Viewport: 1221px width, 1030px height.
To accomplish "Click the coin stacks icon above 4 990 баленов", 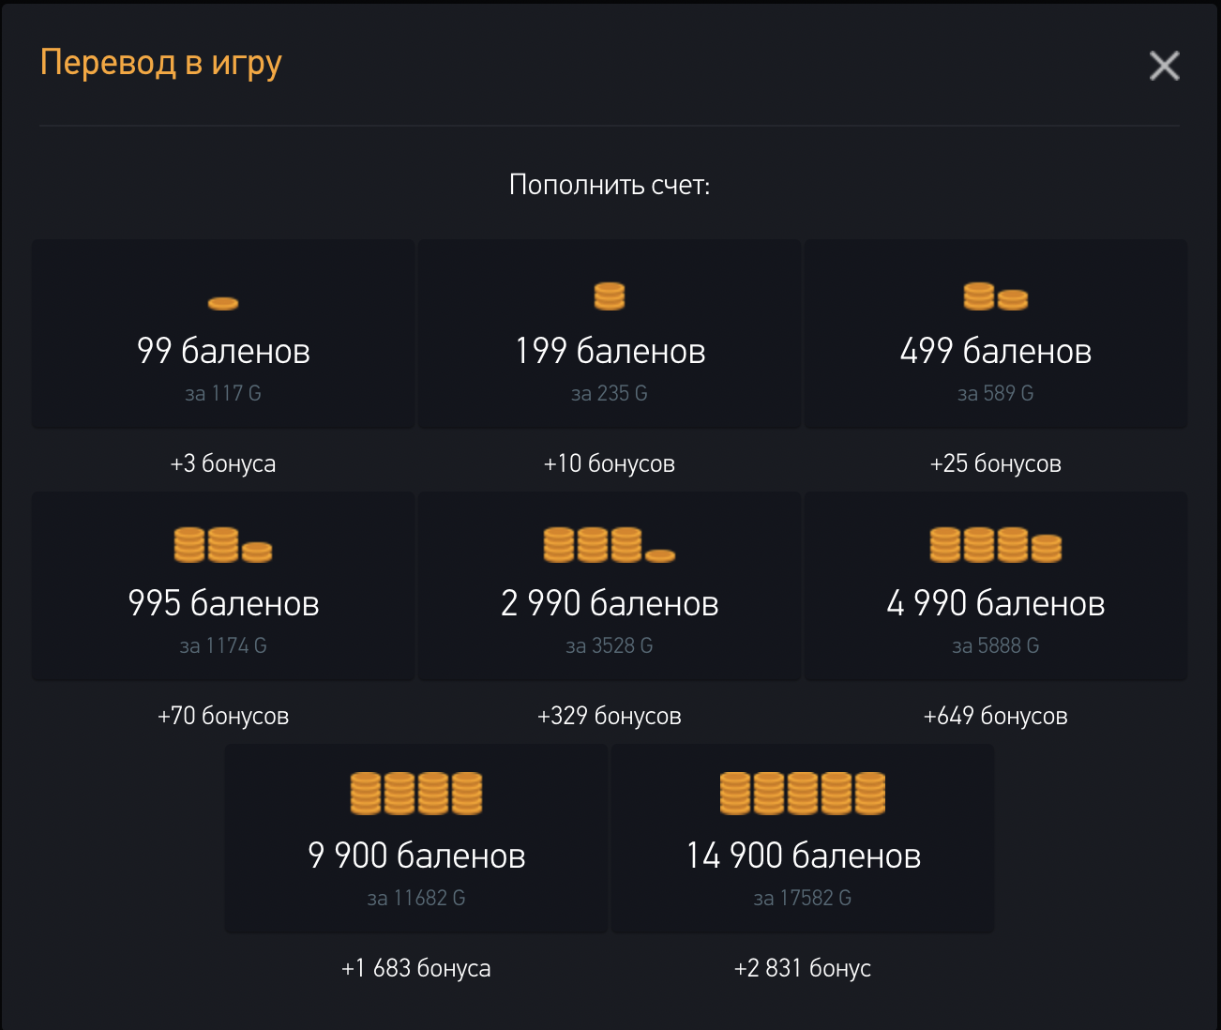I will 995,545.
